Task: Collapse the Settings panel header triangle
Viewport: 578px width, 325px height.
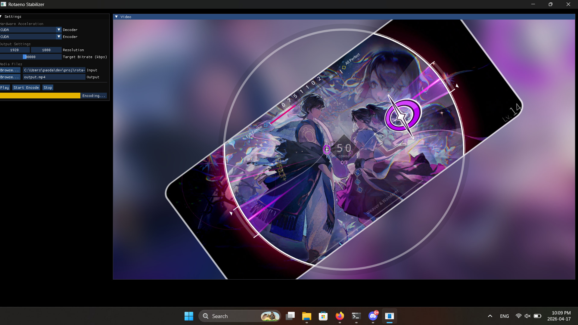Action: click(x=1, y=17)
